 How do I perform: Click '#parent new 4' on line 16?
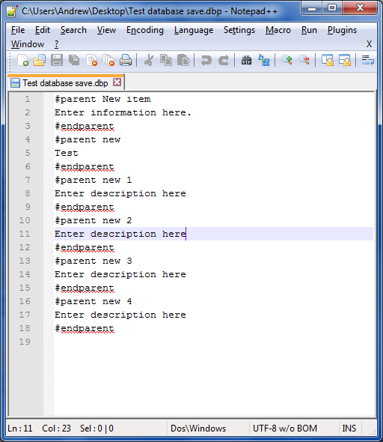point(94,301)
